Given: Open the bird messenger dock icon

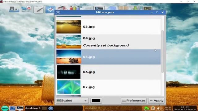Looking at the screenshot, I should 26,9.
